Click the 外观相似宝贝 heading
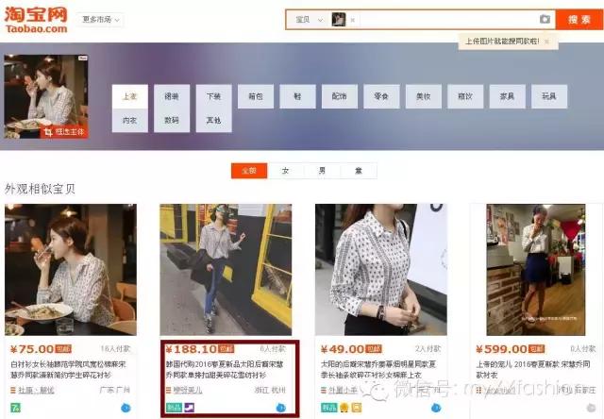 [x=40, y=189]
